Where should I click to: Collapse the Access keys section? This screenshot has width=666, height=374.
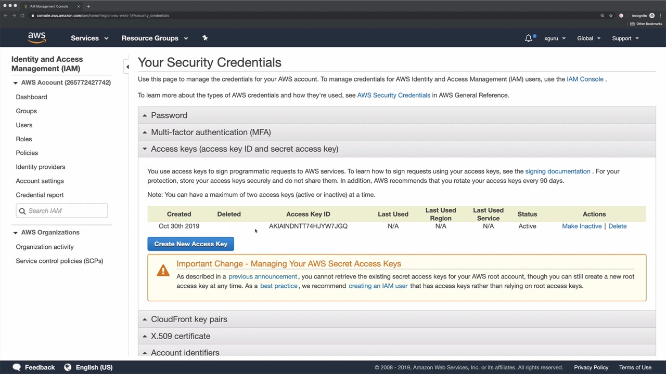pyautogui.click(x=244, y=149)
